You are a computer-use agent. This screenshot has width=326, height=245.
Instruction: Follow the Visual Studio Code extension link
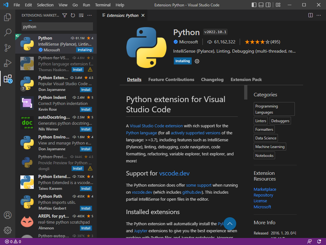156,126
